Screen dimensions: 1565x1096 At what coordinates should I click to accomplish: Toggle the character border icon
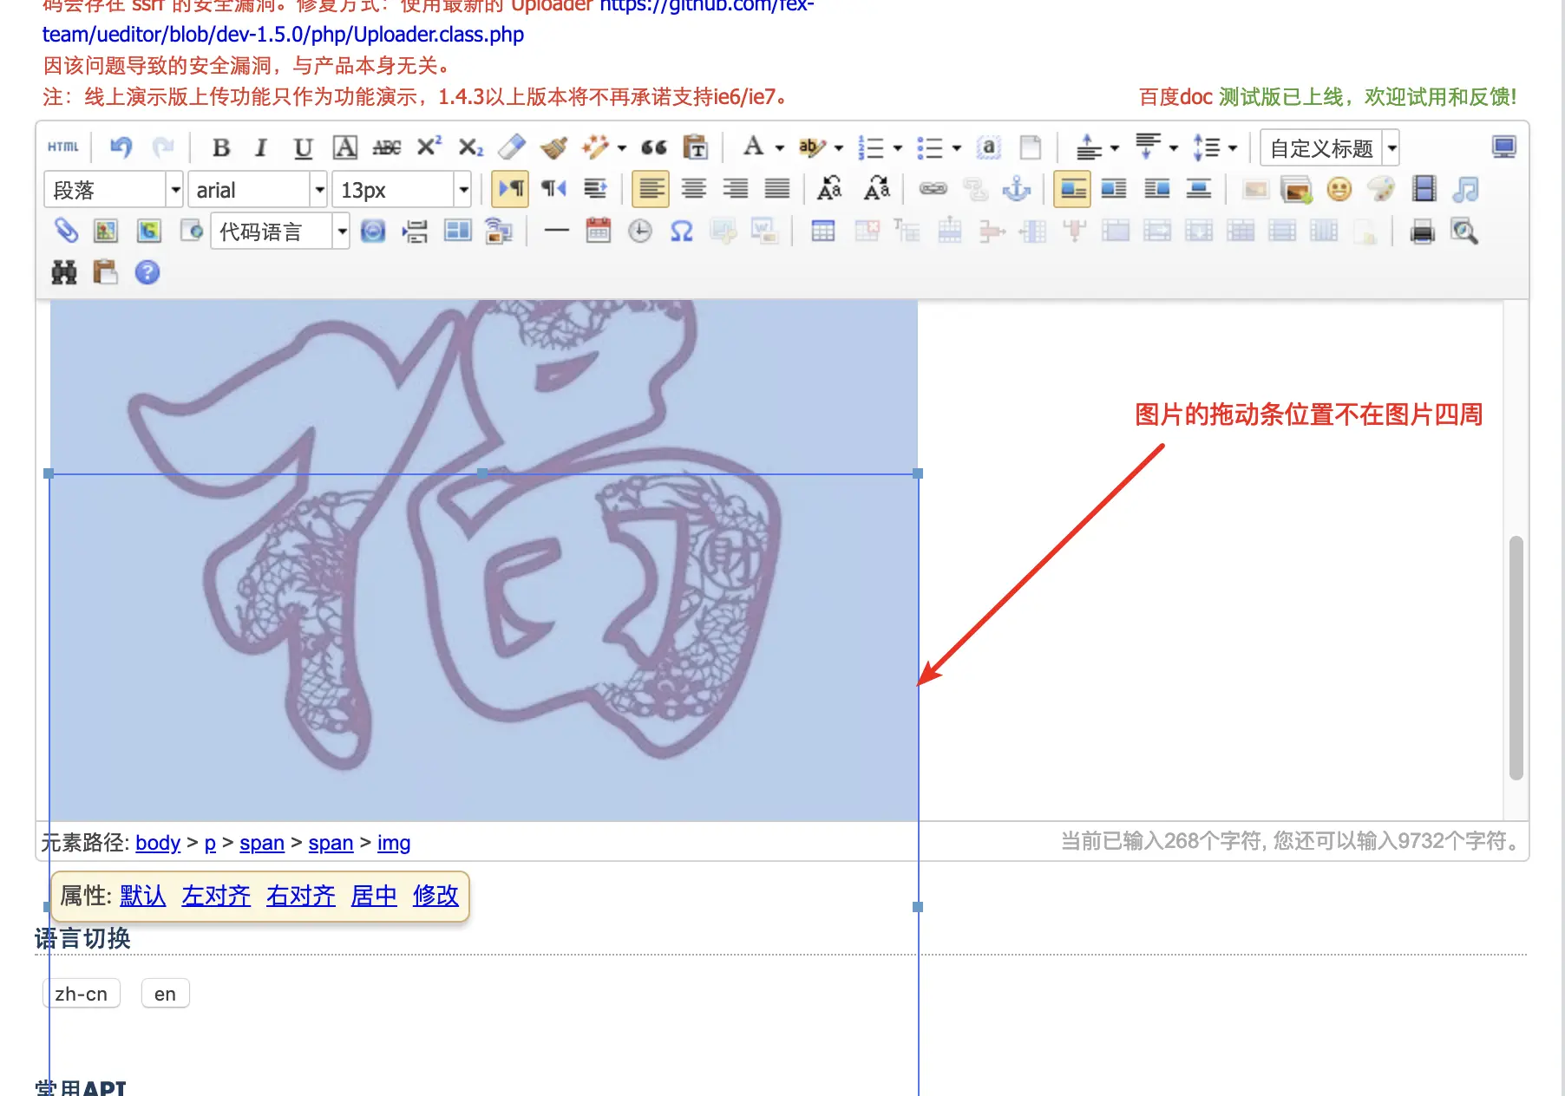coord(344,147)
